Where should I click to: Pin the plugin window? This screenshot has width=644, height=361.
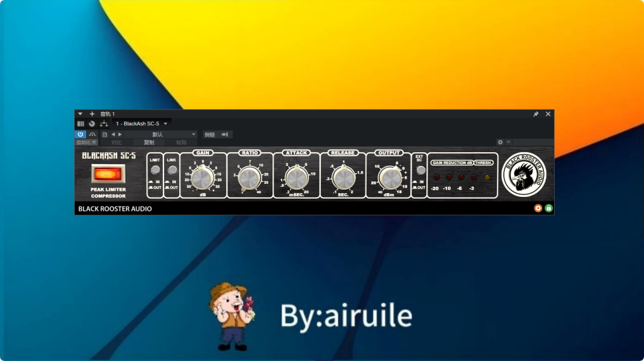(536, 114)
